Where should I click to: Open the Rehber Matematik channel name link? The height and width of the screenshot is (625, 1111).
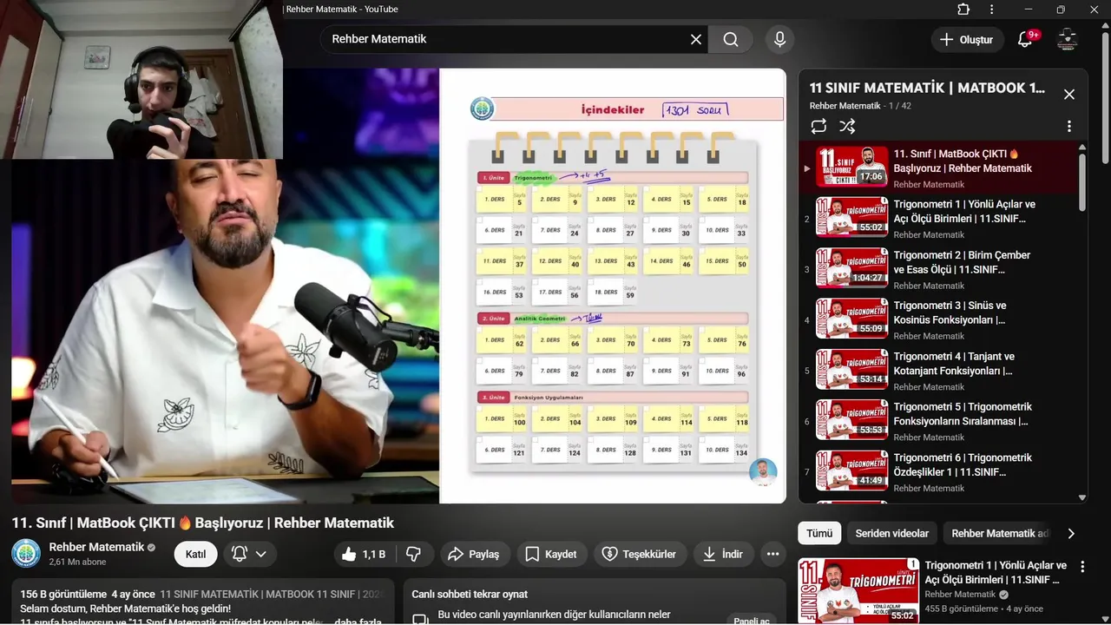point(96,547)
